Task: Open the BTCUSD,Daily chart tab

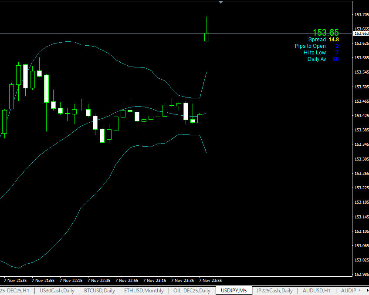Action: coord(100,291)
